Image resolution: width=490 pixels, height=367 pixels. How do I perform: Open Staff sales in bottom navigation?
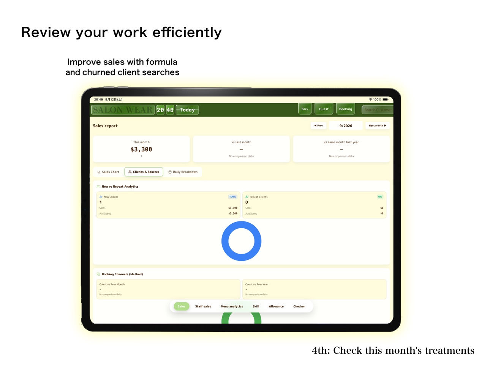pos(203,306)
